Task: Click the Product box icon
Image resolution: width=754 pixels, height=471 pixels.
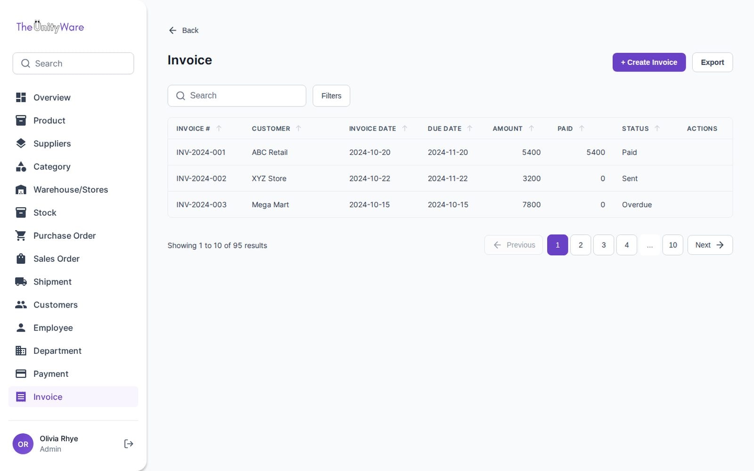Action: click(21, 121)
